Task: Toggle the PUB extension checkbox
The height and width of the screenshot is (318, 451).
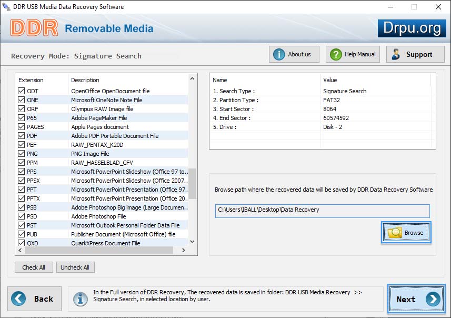Action: pyautogui.click(x=21, y=234)
